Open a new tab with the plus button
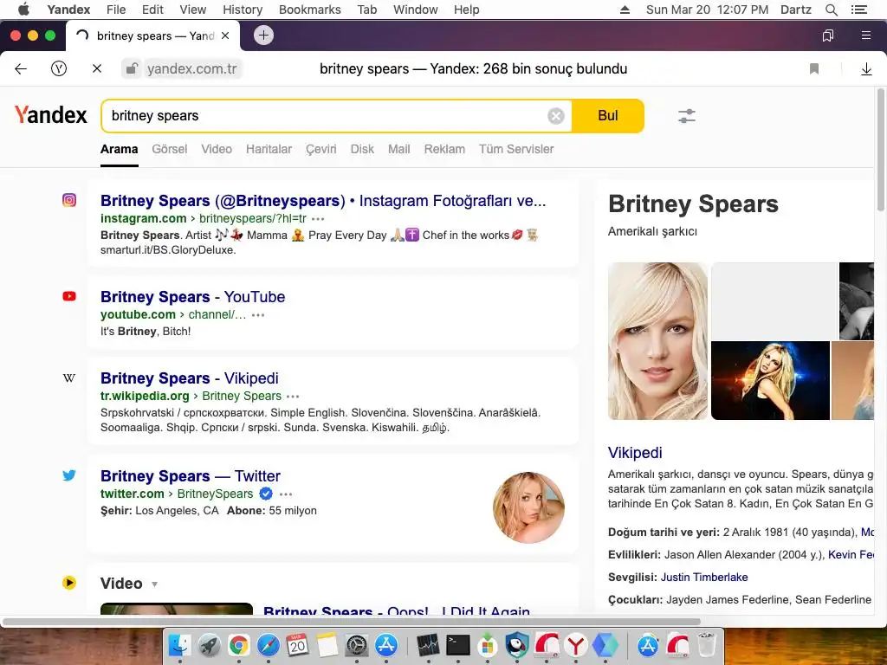 [263, 36]
